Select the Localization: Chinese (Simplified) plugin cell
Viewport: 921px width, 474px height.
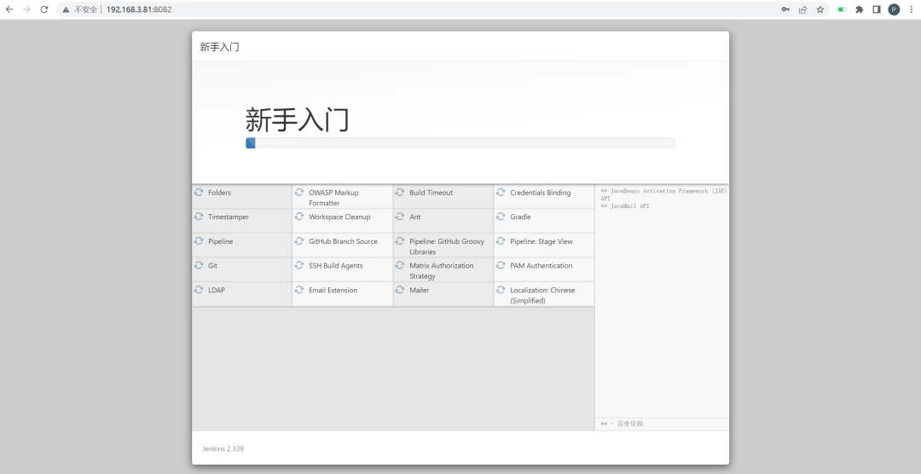(543, 295)
